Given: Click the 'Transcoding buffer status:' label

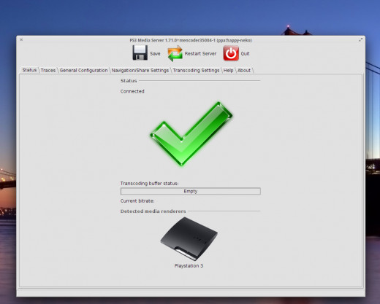Looking at the screenshot, I should [x=149, y=183].
